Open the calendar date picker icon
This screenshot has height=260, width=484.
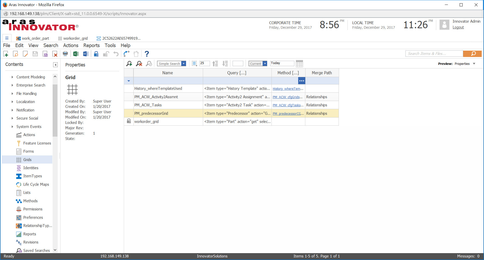coord(299,64)
